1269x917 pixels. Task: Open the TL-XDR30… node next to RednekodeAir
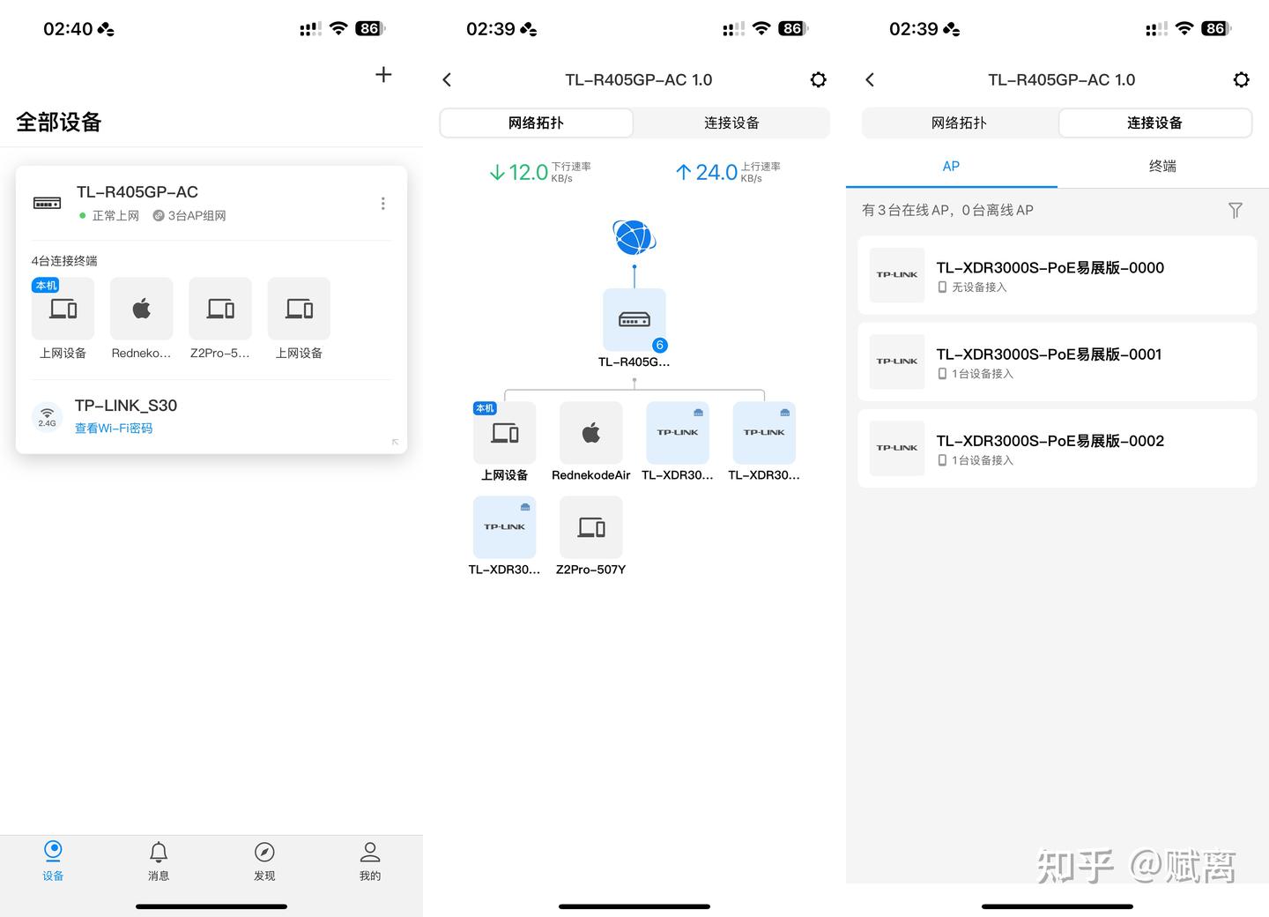point(678,433)
